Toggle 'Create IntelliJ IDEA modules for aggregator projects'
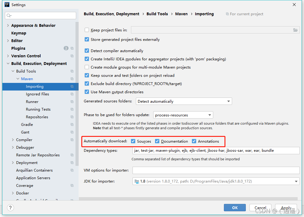The height and width of the screenshot is (217, 304). pyautogui.click(x=87, y=59)
